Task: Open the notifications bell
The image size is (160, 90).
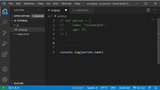Action: coord(155,88)
